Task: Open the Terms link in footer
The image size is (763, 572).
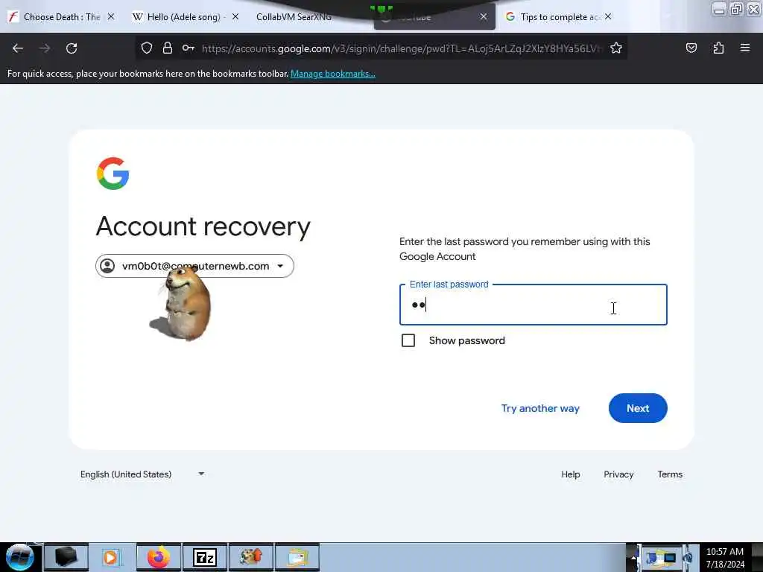Action: pyautogui.click(x=670, y=474)
